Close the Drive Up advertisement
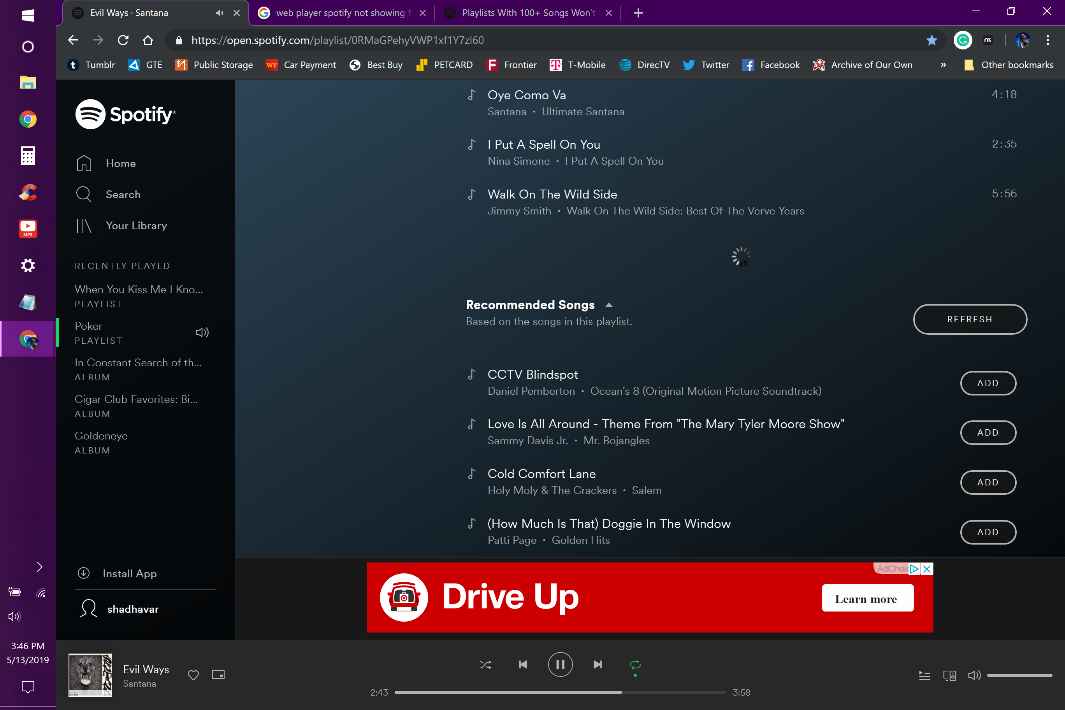 [927, 569]
